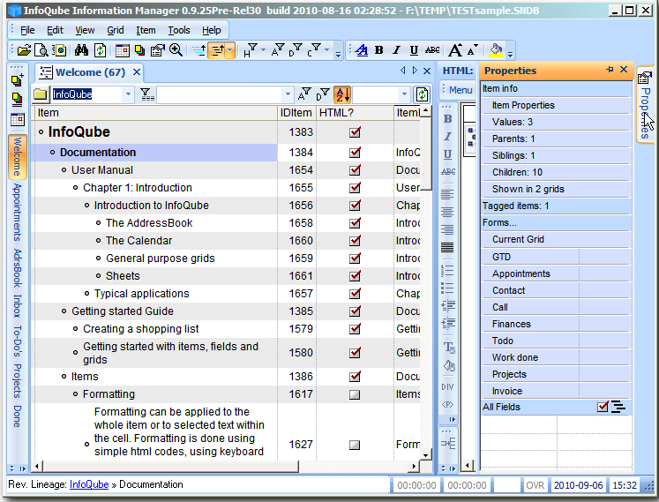Open the Grid menu
The width and height of the screenshot is (659, 502).
coord(116,30)
